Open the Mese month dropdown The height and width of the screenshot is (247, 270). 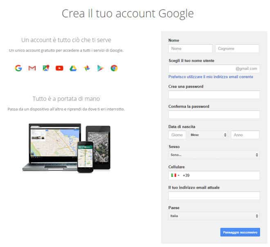point(208,135)
